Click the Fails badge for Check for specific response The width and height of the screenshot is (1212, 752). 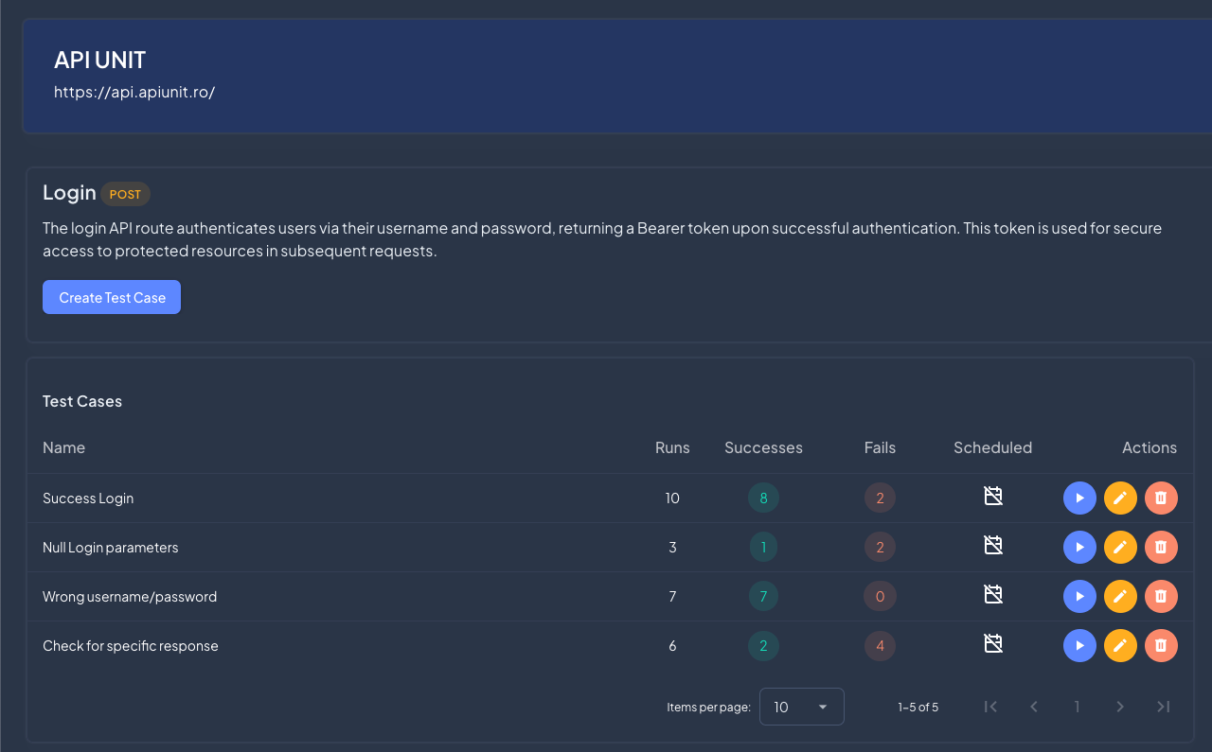880,645
